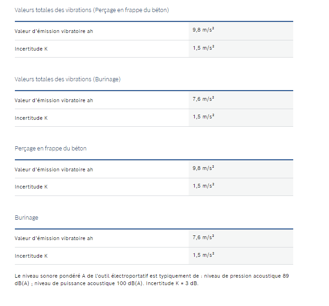Select 9,8 m/s² in the third table

click(204, 168)
